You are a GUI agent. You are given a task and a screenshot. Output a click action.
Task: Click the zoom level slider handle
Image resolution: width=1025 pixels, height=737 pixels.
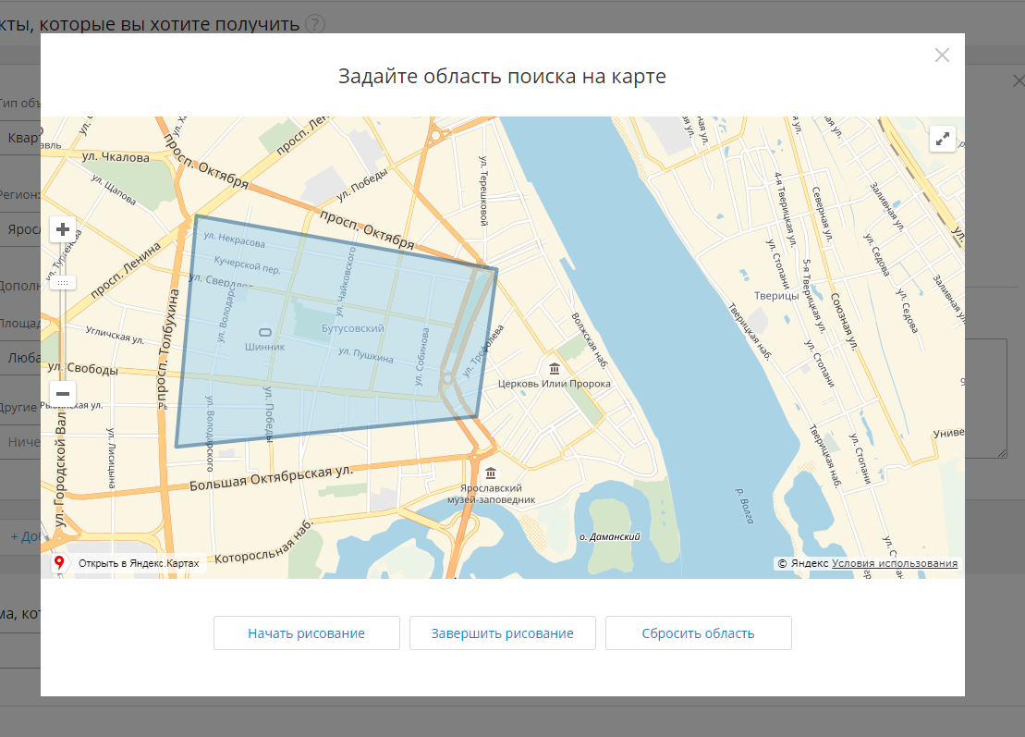tap(63, 282)
